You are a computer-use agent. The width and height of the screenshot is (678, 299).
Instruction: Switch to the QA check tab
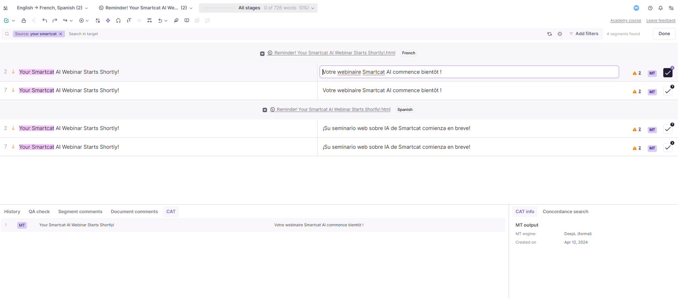coord(39,212)
